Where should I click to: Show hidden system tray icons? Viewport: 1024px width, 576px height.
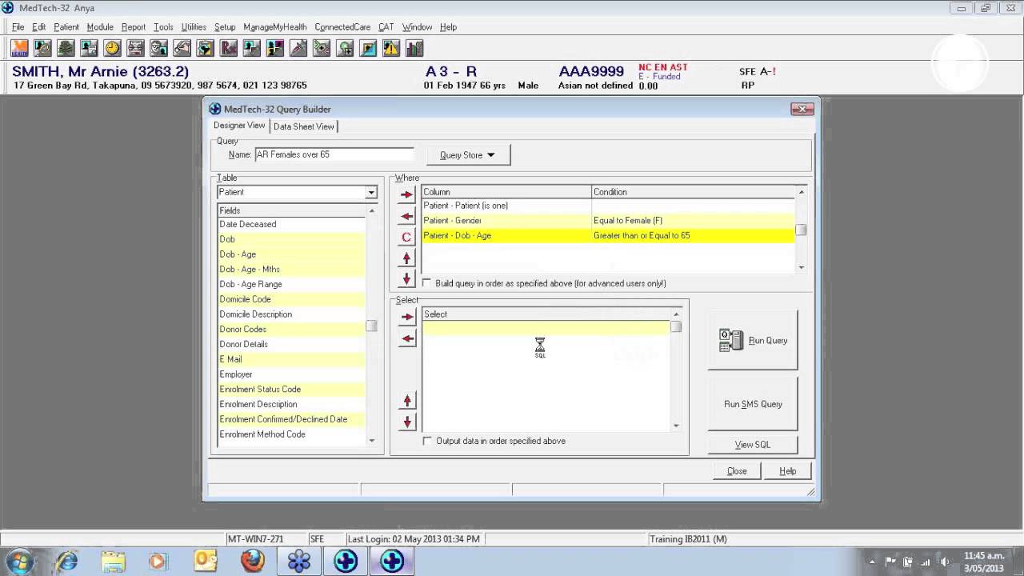click(x=872, y=562)
